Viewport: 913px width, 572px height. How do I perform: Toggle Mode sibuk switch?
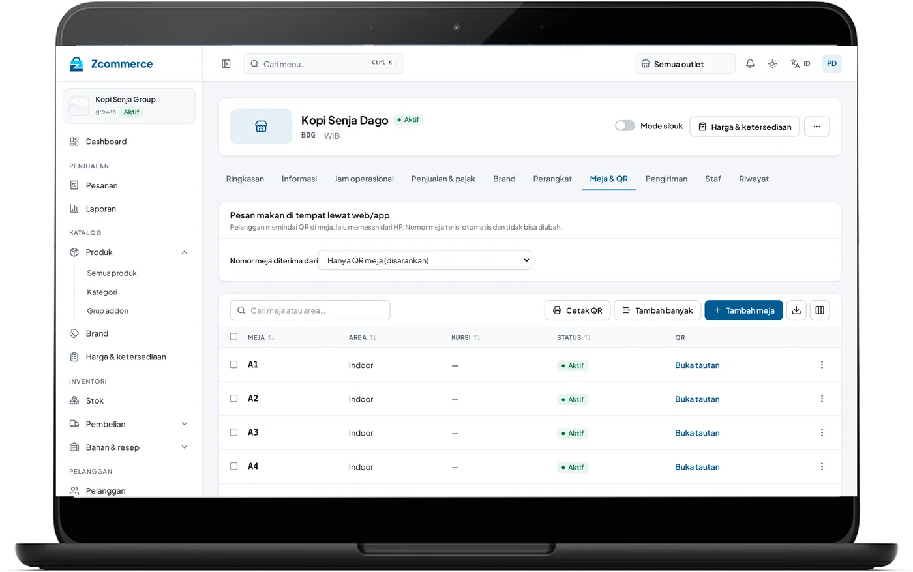pyautogui.click(x=625, y=126)
